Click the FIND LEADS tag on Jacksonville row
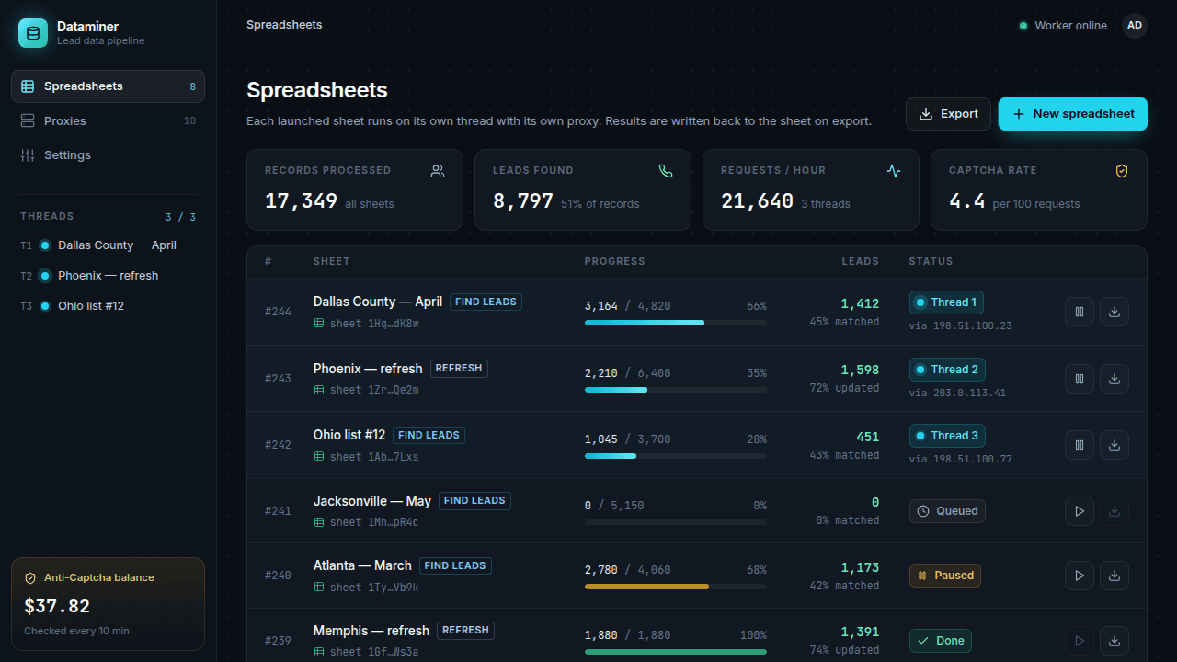The width and height of the screenshot is (1177, 662). click(x=474, y=501)
